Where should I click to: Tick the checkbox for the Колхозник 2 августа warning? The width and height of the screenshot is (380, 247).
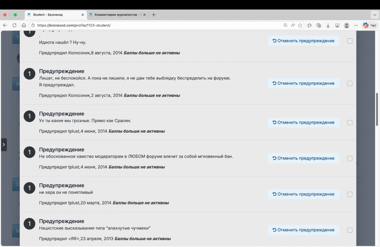[350, 83]
